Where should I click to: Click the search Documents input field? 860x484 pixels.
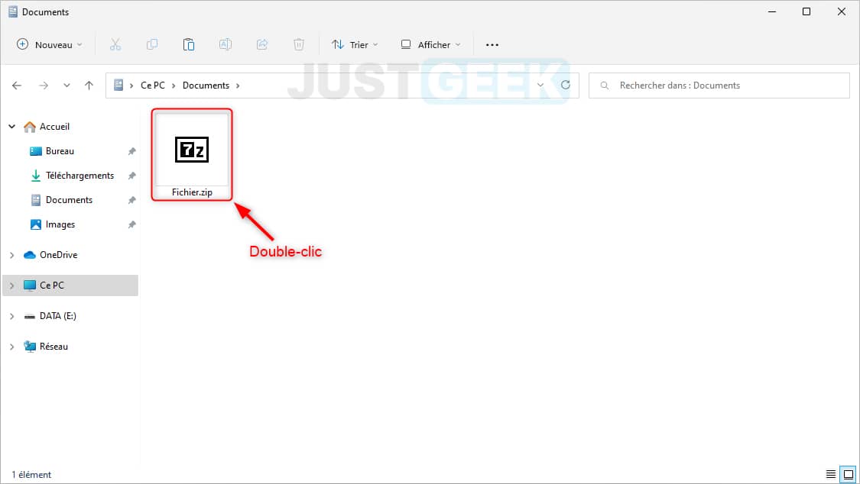(719, 86)
